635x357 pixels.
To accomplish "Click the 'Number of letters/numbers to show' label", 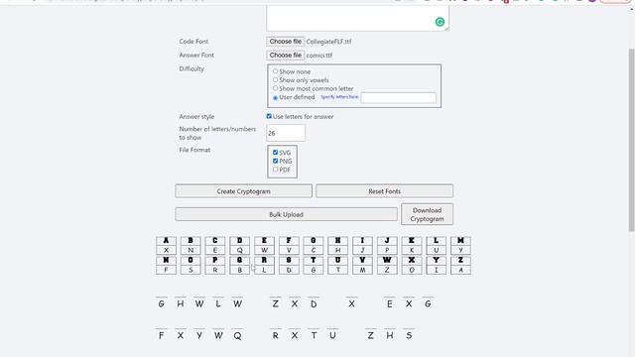I will click(x=217, y=133).
